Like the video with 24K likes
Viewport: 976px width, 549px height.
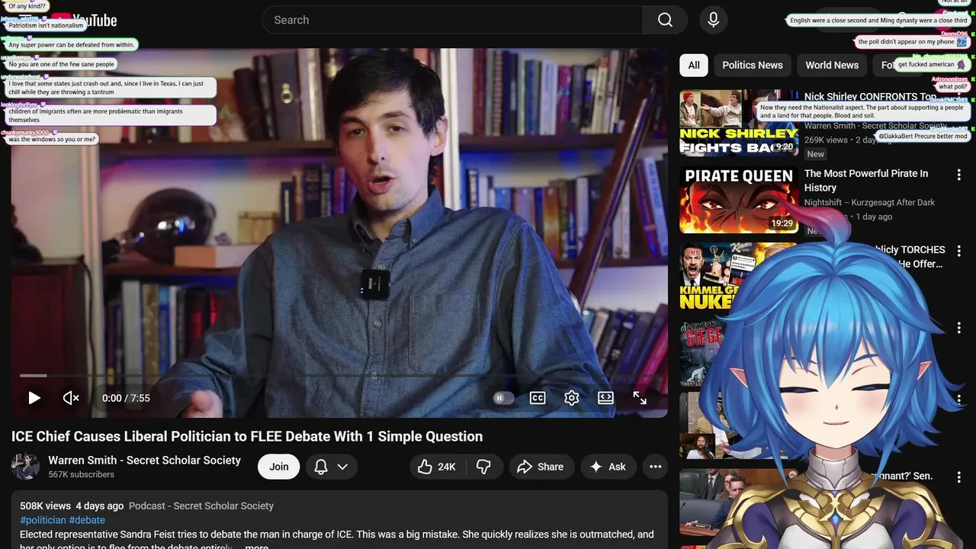tap(437, 467)
